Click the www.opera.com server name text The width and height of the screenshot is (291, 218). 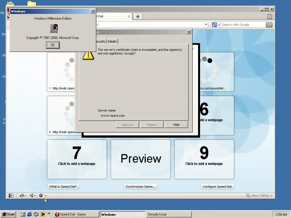(x=113, y=116)
